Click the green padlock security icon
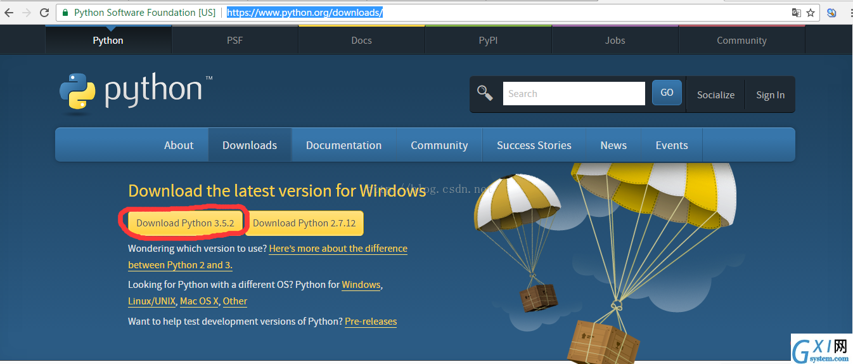This screenshot has width=853, height=364. tap(65, 13)
